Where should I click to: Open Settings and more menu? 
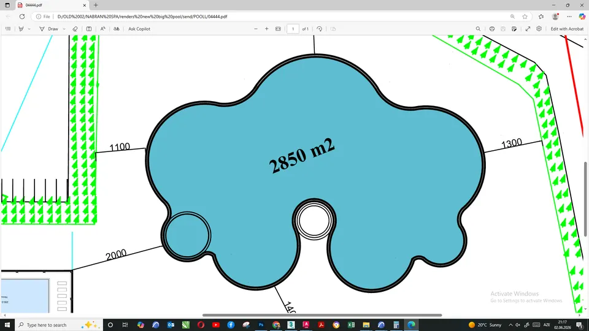569,17
